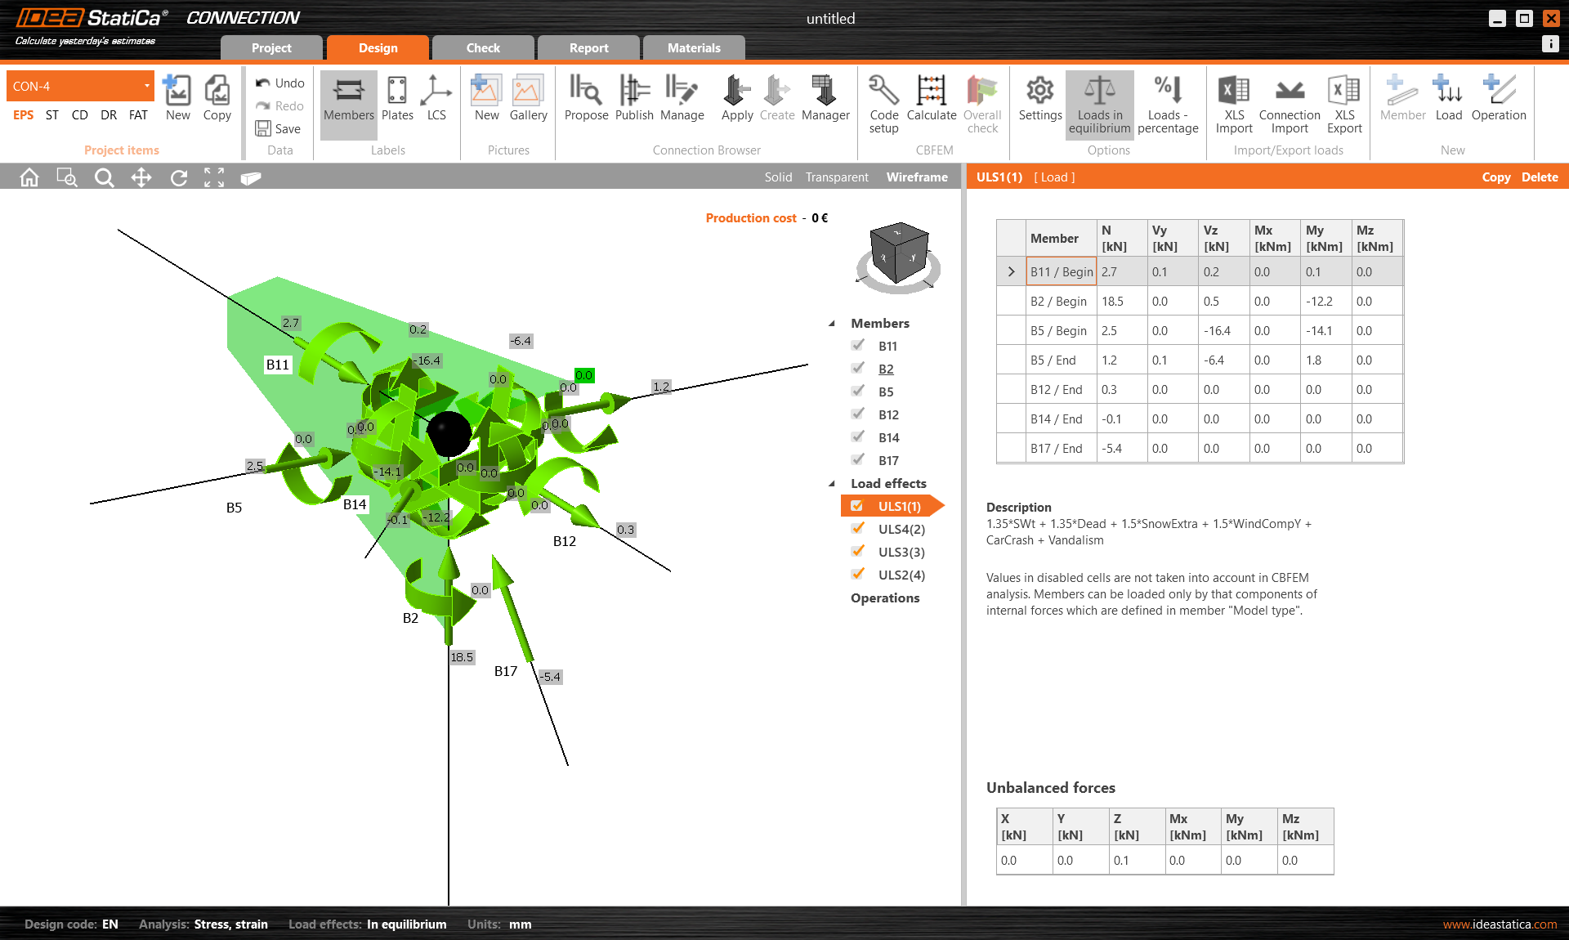Image resolution: width=1569 pixels, height=940 pixels.
Task: Open the Materials tab
Action: pyautogui.click(x=694, y=48)
